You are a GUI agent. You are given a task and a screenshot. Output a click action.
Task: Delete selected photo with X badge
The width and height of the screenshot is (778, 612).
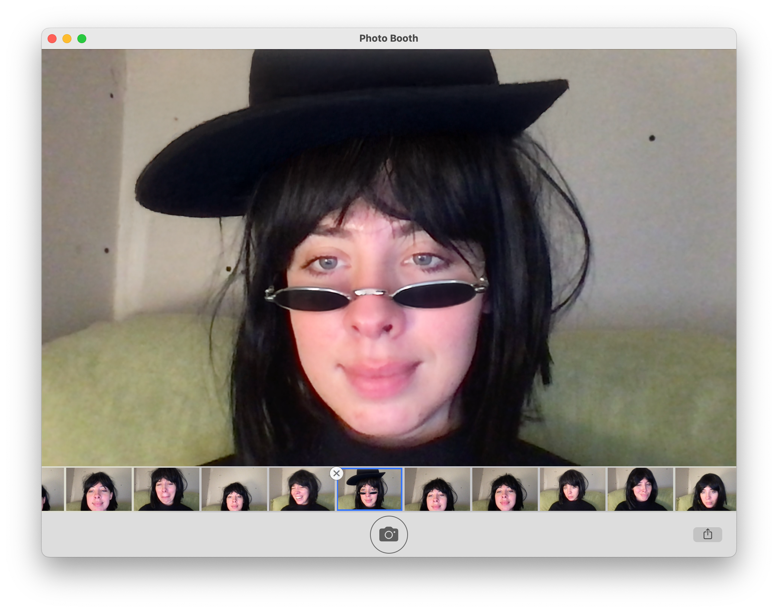click(x=336, y=473)
